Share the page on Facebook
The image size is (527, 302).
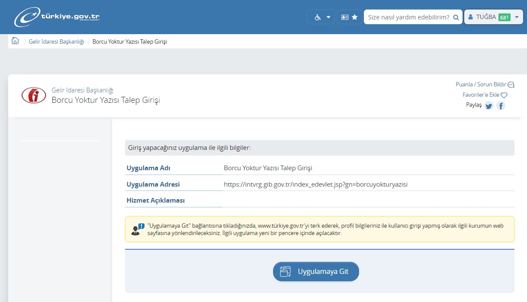(x=501, y=105)
